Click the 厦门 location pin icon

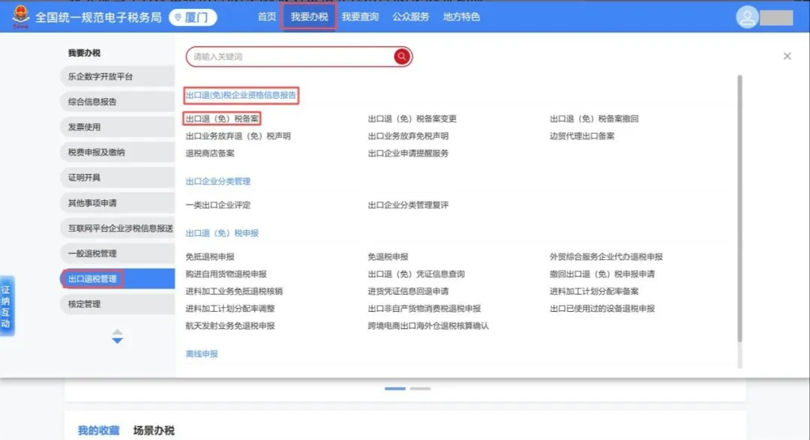coord(178,16)
